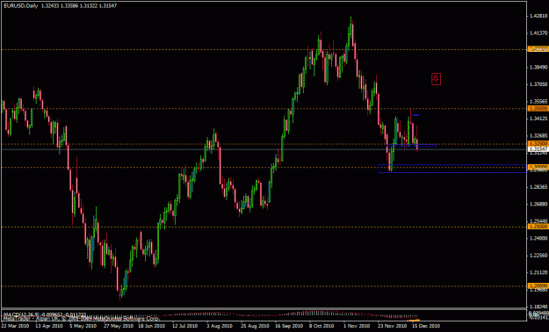Select the orange 1.20000 level price tag
Viewport: 549px width, 332px height.
(x=538, y=286)
